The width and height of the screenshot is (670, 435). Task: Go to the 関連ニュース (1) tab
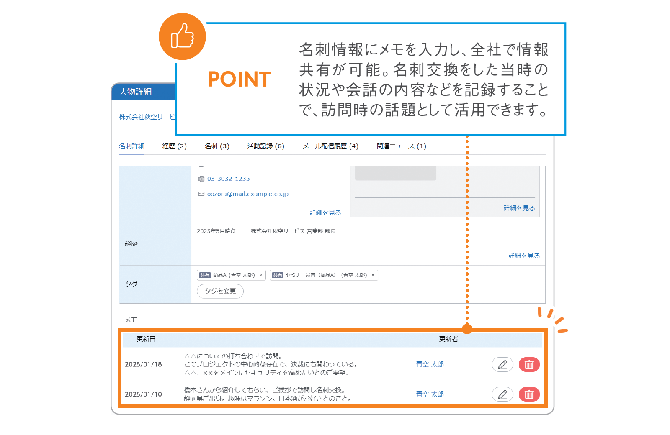coord(401,146)
